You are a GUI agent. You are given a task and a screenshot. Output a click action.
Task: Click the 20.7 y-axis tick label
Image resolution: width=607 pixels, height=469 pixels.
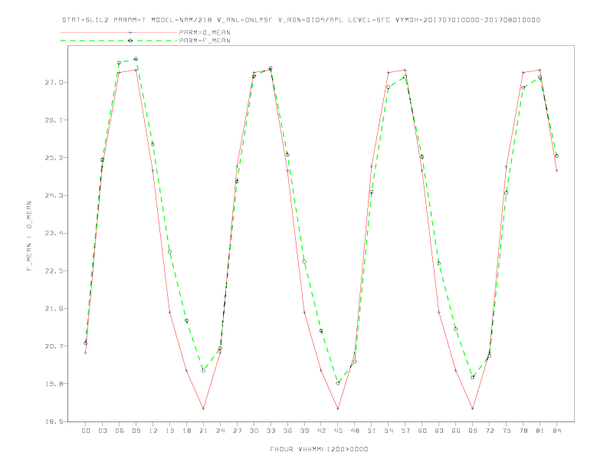point(54,346)
